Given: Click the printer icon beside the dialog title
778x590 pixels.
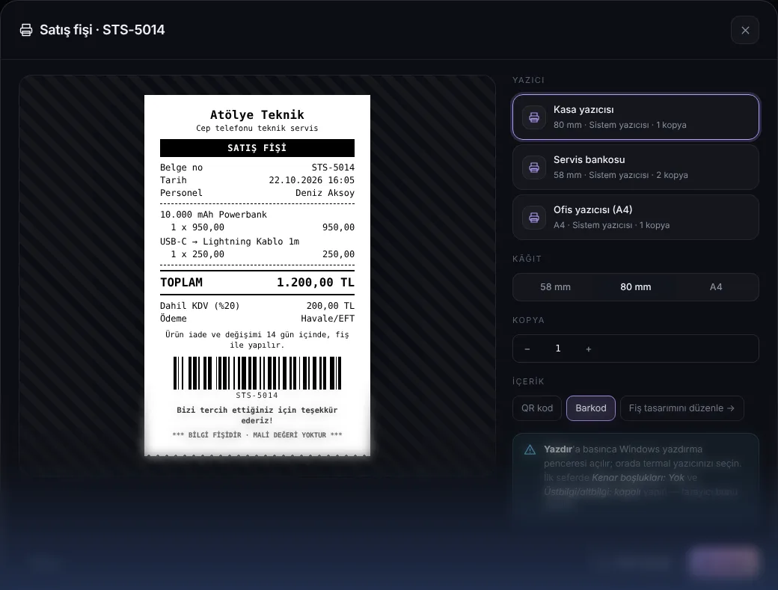Looking at the screenshot, I should 25,30.
